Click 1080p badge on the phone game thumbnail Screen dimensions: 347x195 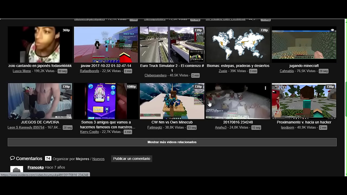coord(131,87)
